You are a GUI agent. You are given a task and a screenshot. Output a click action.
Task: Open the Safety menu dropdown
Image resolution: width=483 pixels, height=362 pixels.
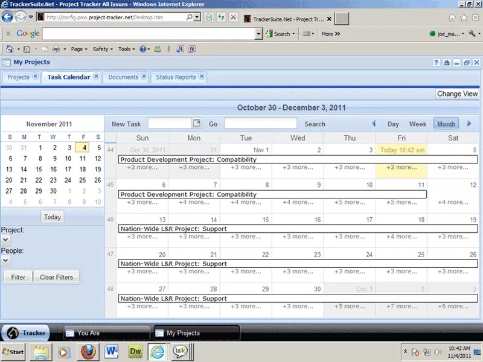click(103, 49)
